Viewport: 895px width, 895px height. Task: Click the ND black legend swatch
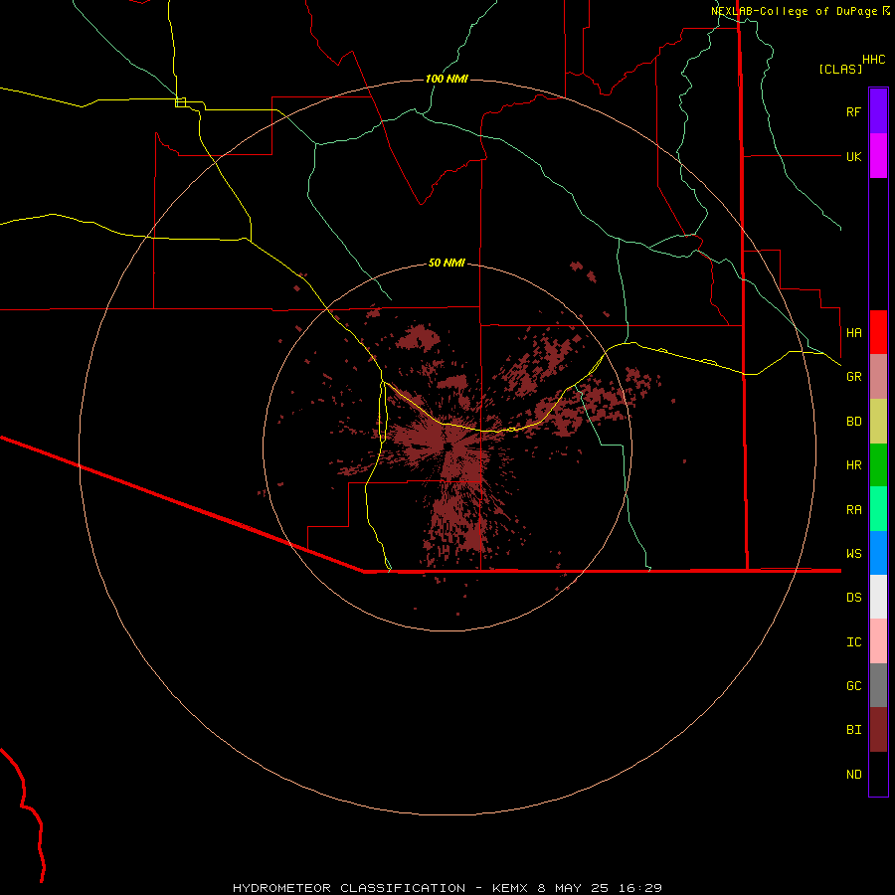pyautogui.click(x=878, y=774)
